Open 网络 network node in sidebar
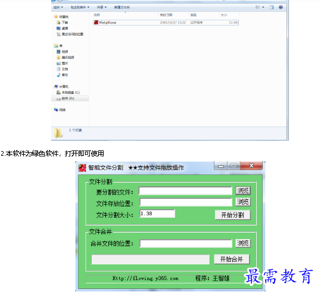318x295 pixels. [x=60, y=110]
